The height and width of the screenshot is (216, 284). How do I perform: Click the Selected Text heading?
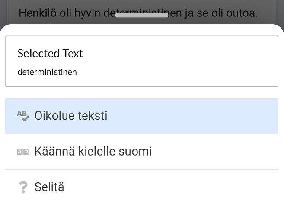point(50,54)
